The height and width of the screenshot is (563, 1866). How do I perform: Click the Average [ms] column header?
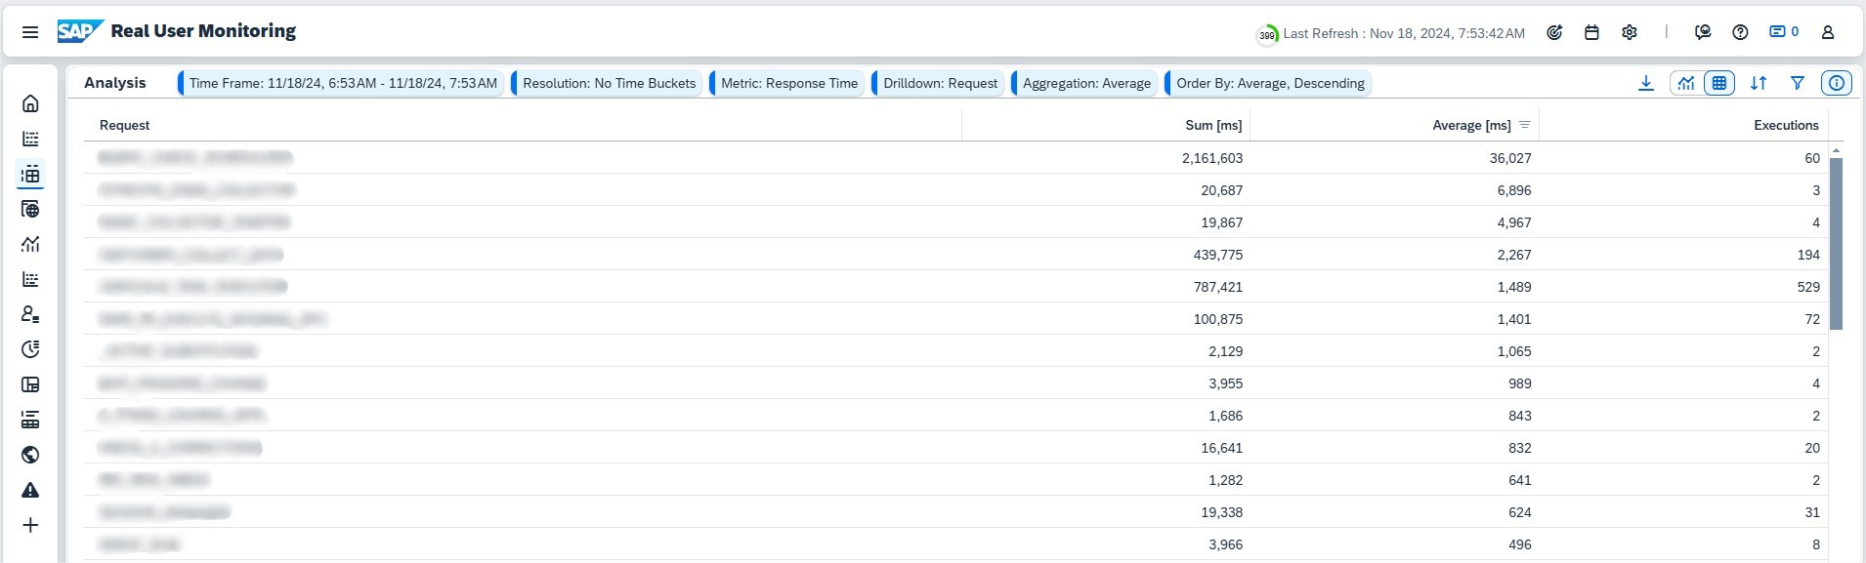point(1470,125)
